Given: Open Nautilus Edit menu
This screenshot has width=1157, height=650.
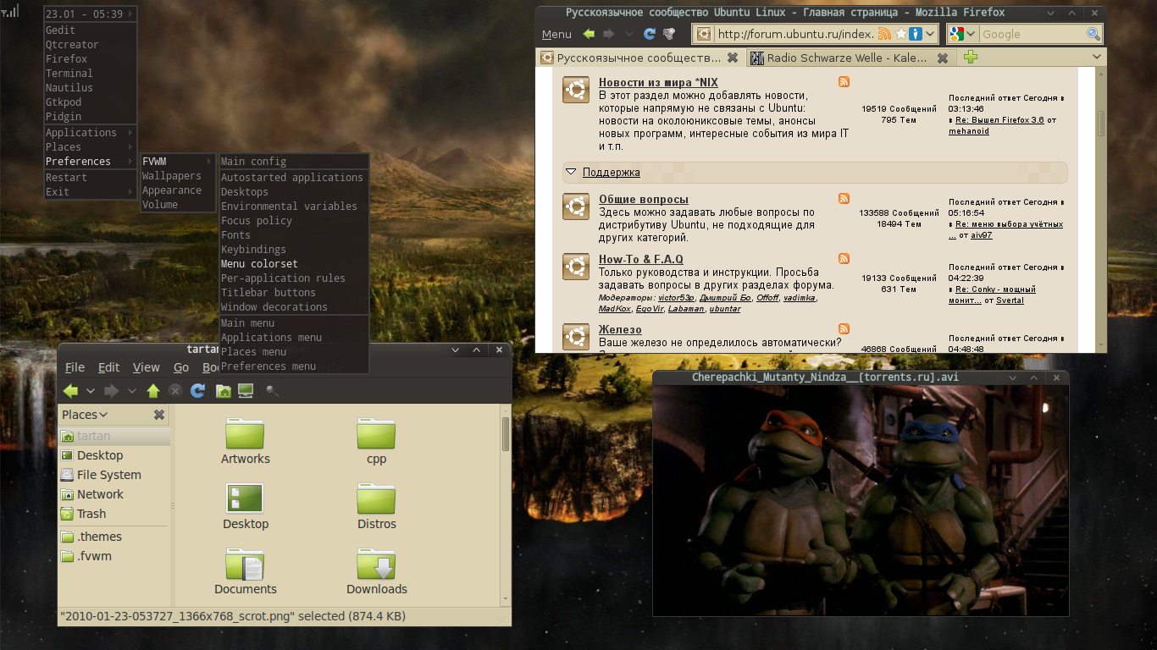Looking at the screenshot, I should click(108, 367).
